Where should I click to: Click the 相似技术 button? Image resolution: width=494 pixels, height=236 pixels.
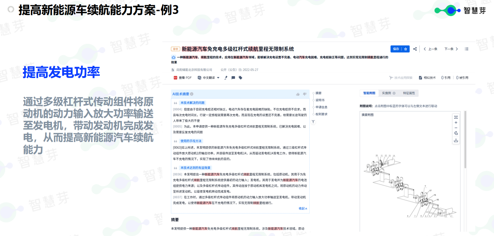[427, 78]
